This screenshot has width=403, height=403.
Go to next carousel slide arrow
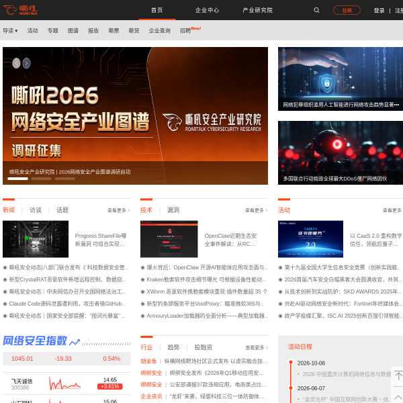26,63
